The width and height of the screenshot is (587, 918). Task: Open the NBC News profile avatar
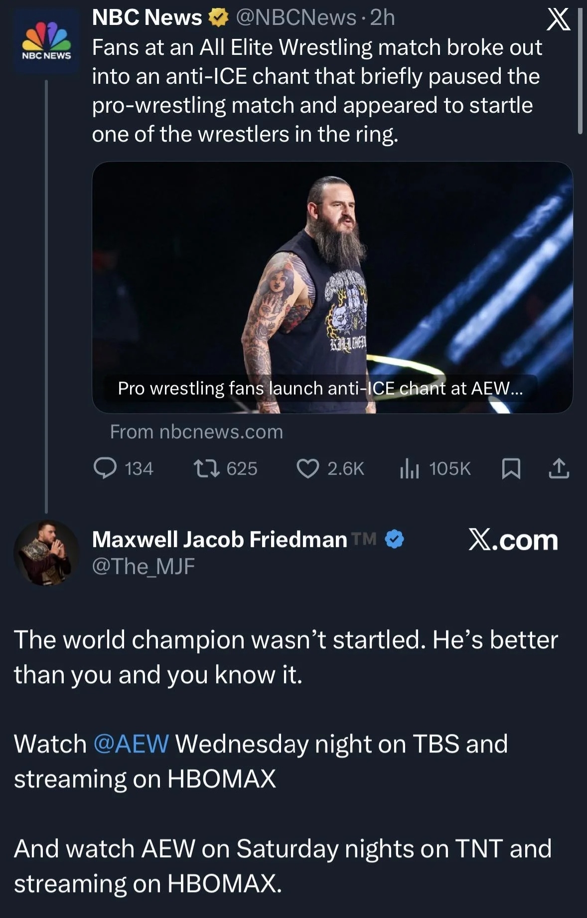point(46,41)
